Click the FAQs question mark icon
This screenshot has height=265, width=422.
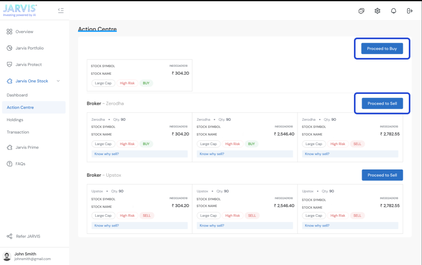click(x=10, y=164)
